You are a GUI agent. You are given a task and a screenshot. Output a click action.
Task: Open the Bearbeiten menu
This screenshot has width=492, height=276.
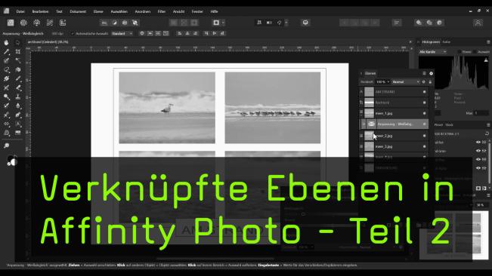point(41,11)
